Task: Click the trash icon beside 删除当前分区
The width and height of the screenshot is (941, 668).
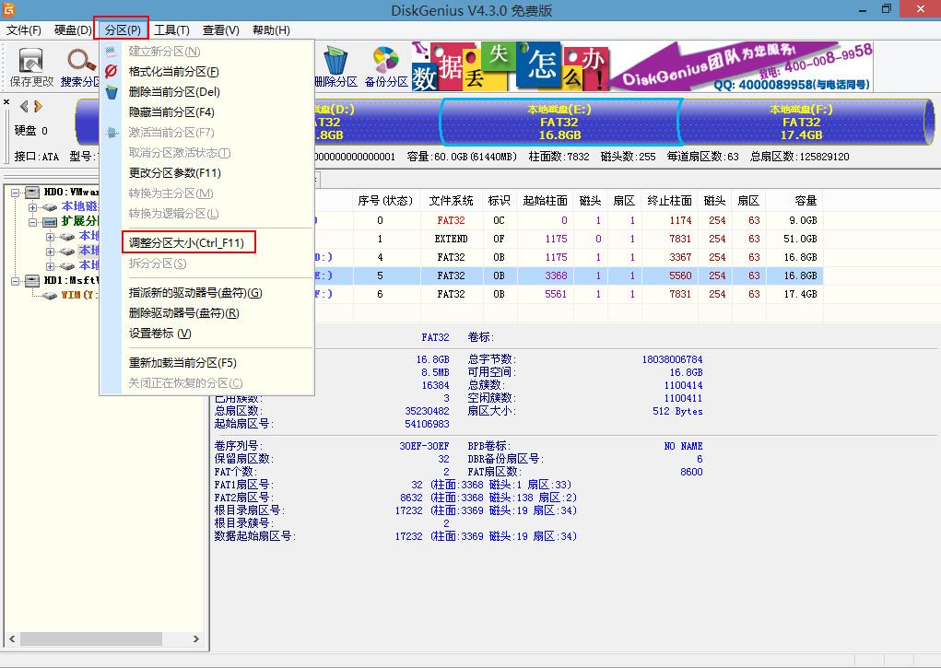Action: 111,92
